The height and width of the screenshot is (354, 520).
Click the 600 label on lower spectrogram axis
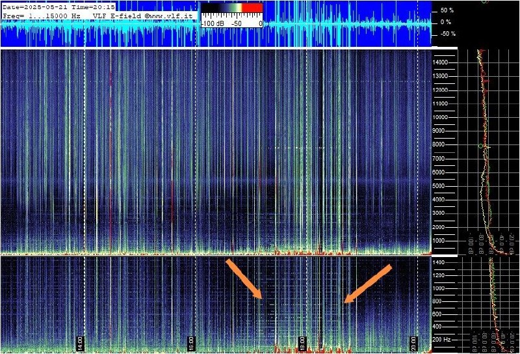(437, 314)
